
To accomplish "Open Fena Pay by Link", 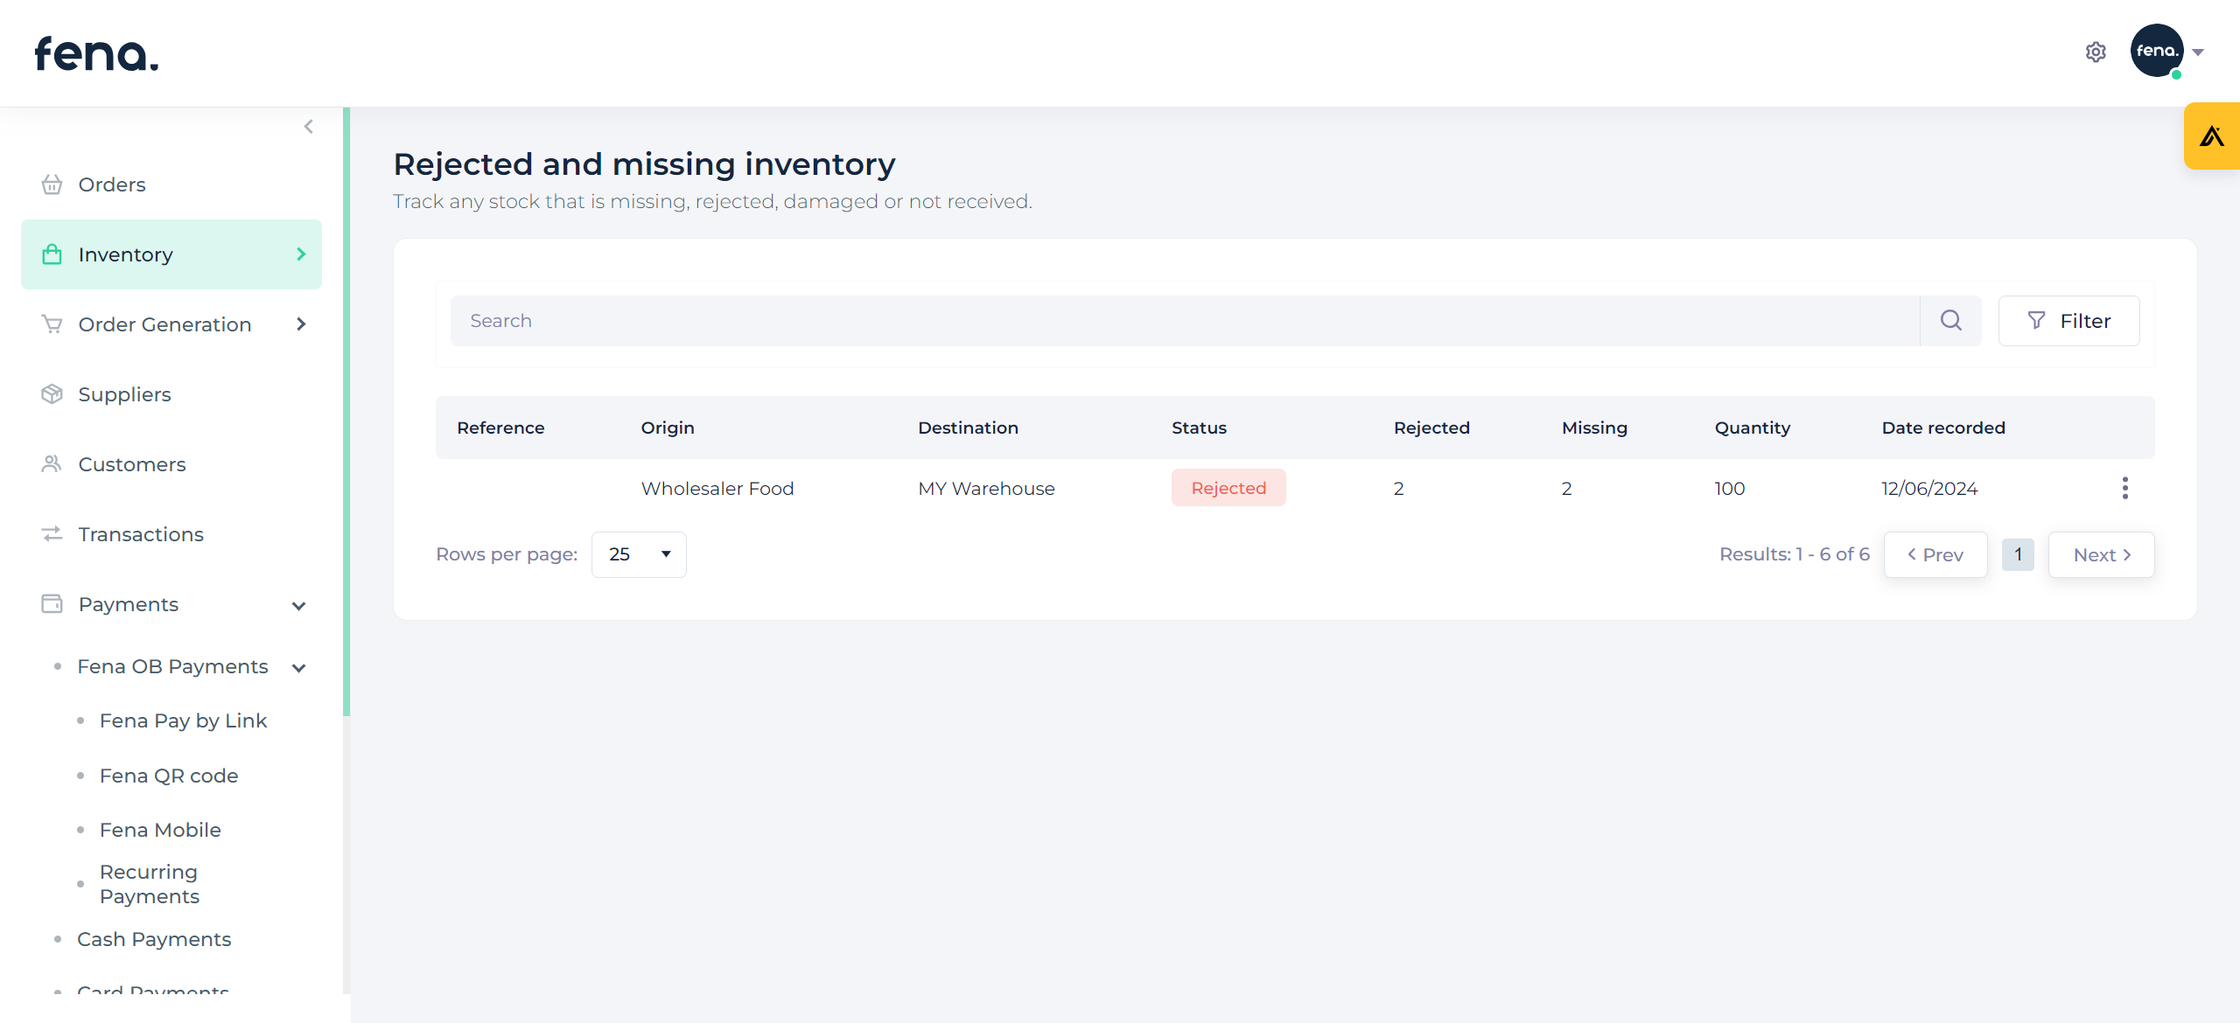I will 183,720.
